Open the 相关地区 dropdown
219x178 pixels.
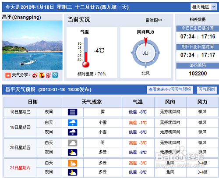coord(204,7)
